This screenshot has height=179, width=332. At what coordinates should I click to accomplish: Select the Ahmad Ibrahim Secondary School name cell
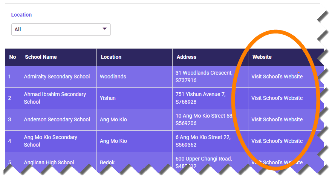click(x=59, y=98)
